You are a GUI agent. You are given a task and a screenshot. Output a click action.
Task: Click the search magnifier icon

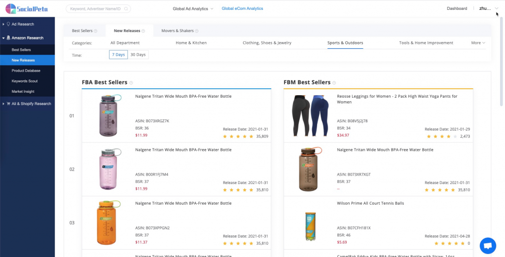point(126,9)
